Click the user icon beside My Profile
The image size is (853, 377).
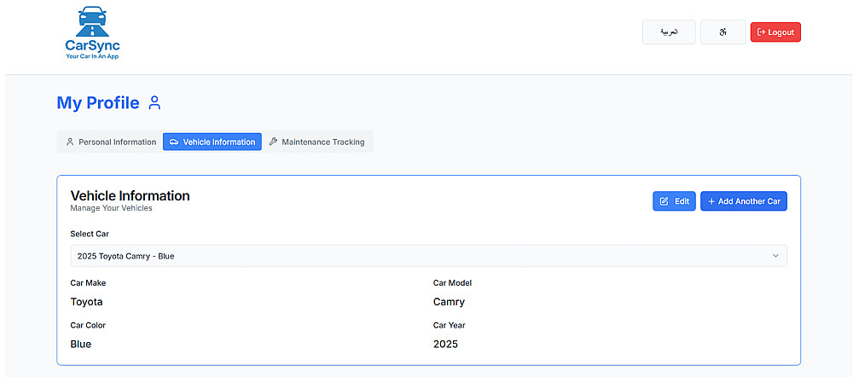pos(154,103)
